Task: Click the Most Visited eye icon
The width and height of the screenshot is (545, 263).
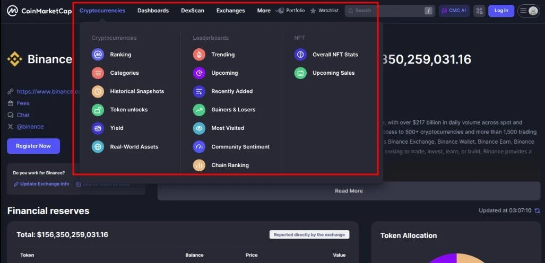Action: tap(199, 128)
